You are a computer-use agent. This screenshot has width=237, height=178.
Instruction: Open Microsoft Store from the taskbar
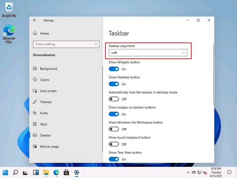(66, 172)
